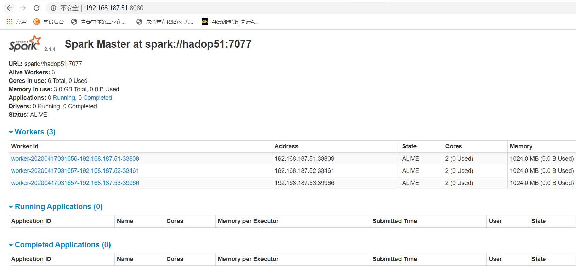576x272 pixels.
Task: Click the Status: ALIVE line
Action: (28, 115)
